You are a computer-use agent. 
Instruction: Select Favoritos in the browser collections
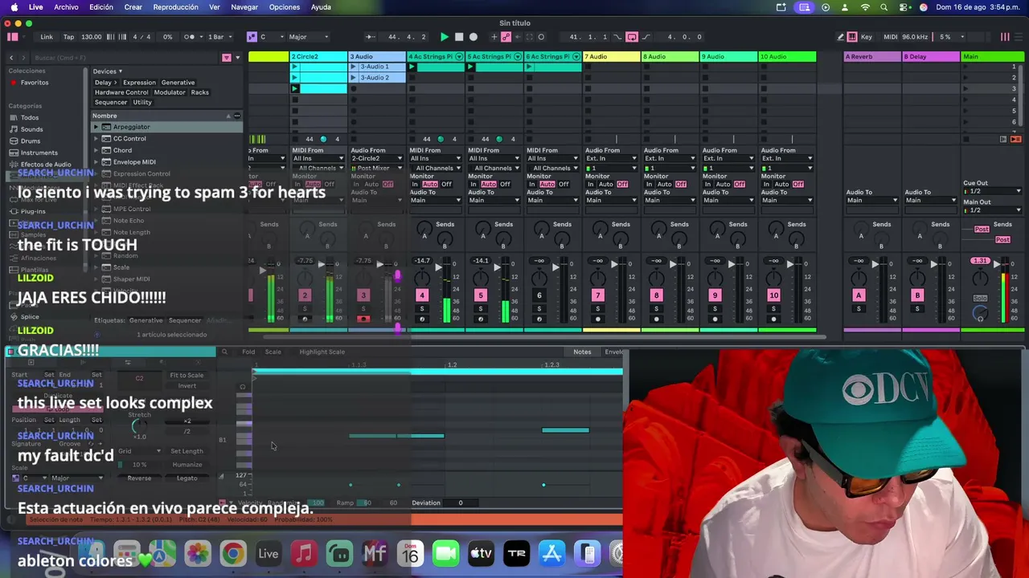click(35, 83)
